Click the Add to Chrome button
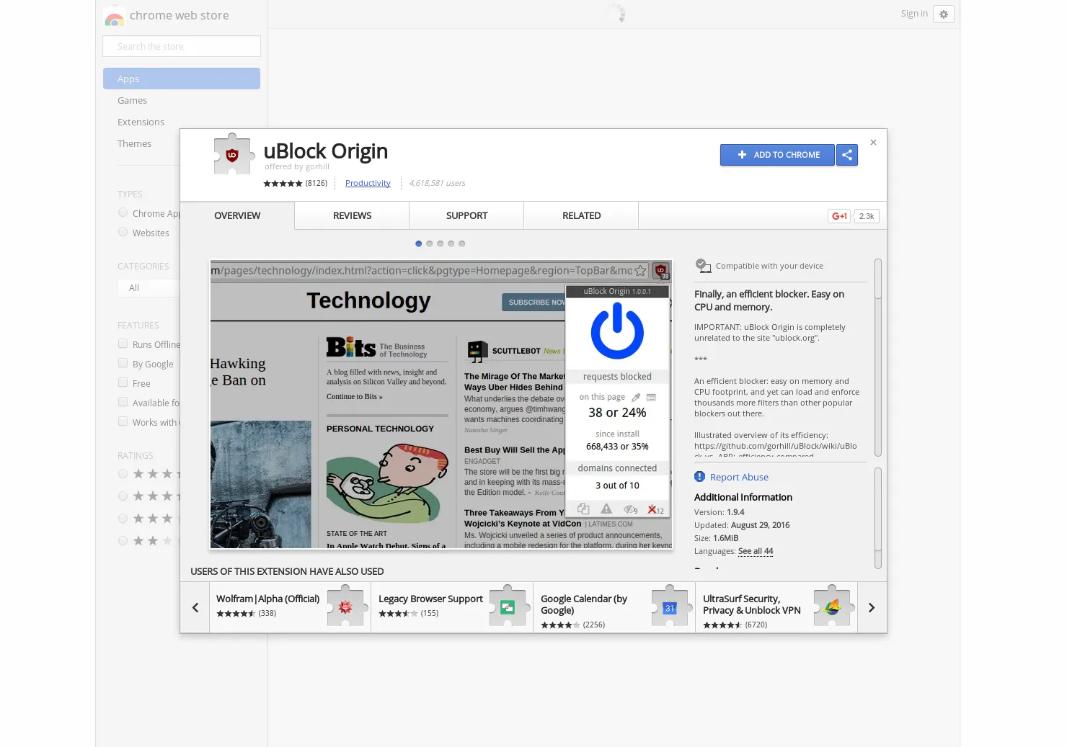This screenshot has width=1067, height=747. pyautogui.click(x=777, y=155)
